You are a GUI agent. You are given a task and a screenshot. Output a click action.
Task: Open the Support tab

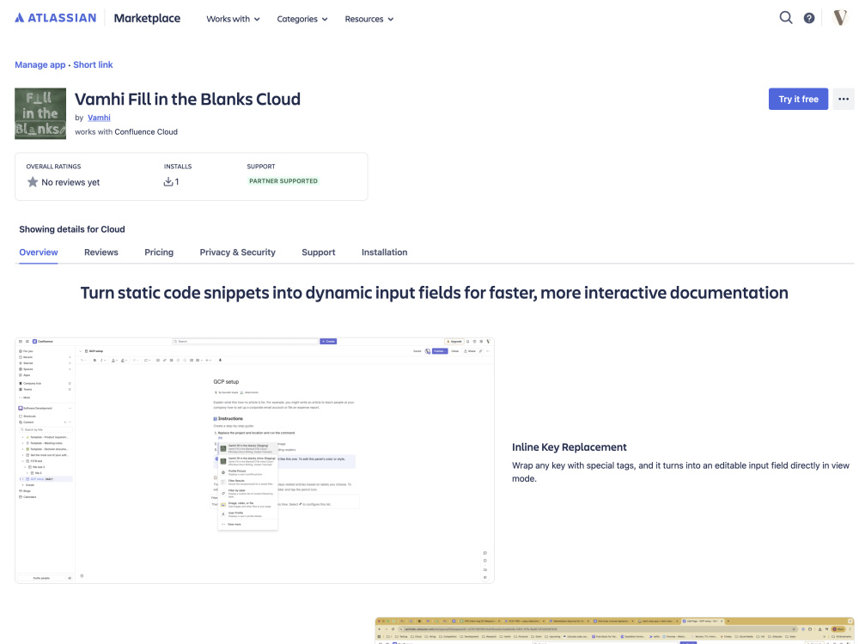[x=319, y=252]
